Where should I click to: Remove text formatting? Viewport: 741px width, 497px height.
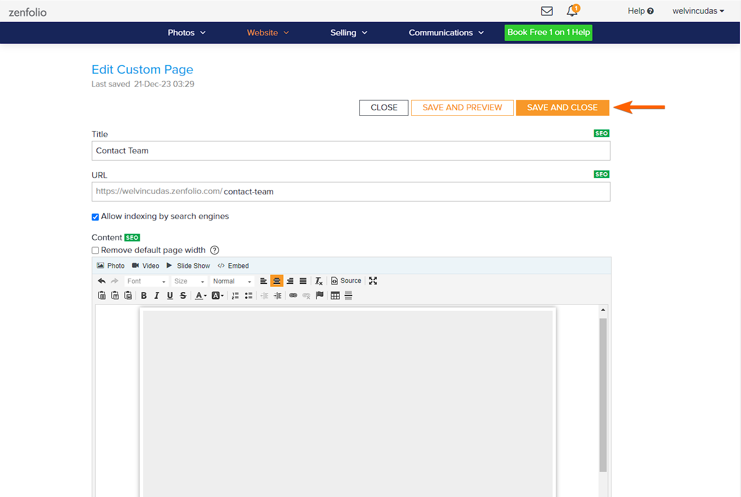(x=319, y=281)
